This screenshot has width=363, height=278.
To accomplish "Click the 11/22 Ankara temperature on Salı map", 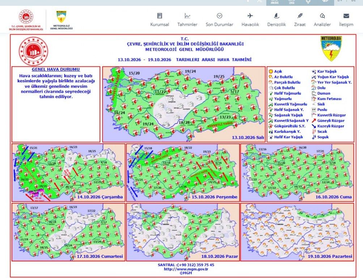I will tap(160, 92).
